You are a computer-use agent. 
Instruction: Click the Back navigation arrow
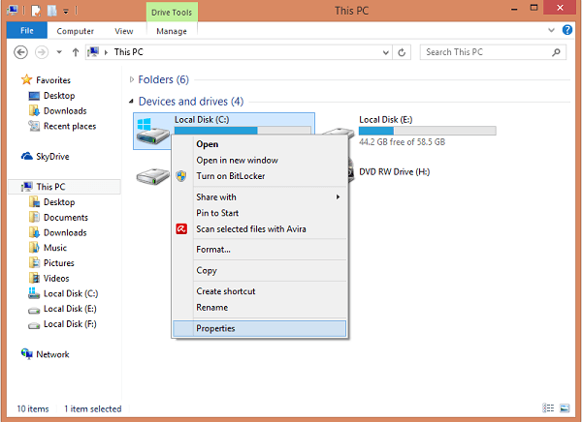(x=20, y=52)
